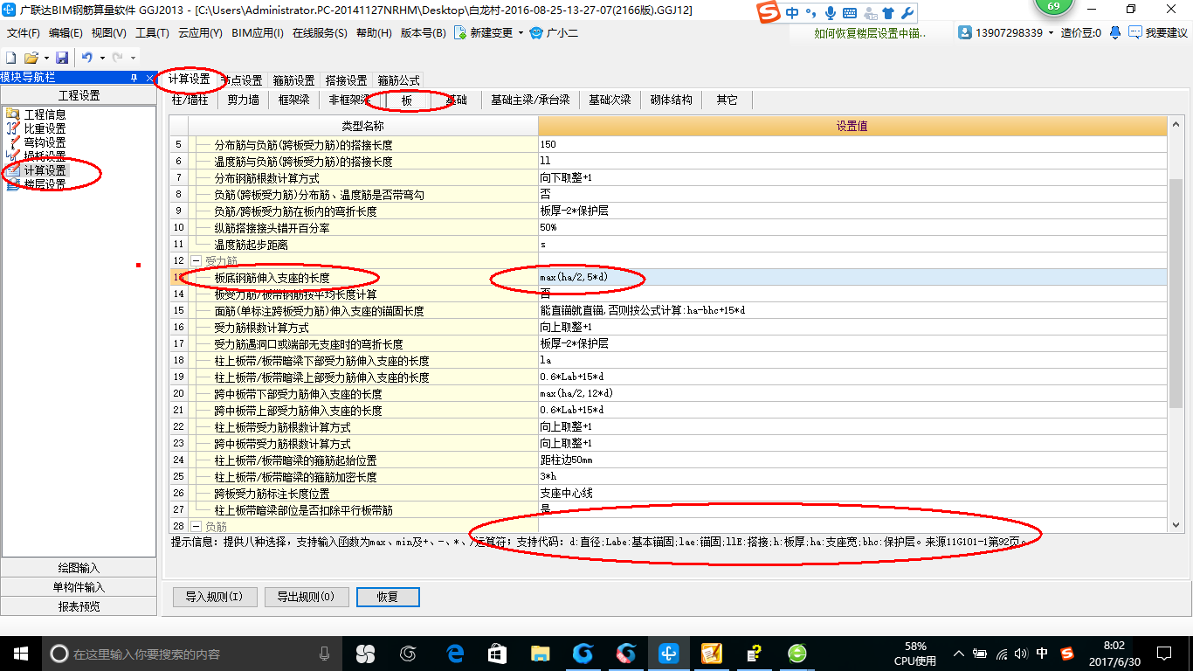Click the 距柱边50mm value in row 24
The image size is (1193, 671).
point(852,460)
